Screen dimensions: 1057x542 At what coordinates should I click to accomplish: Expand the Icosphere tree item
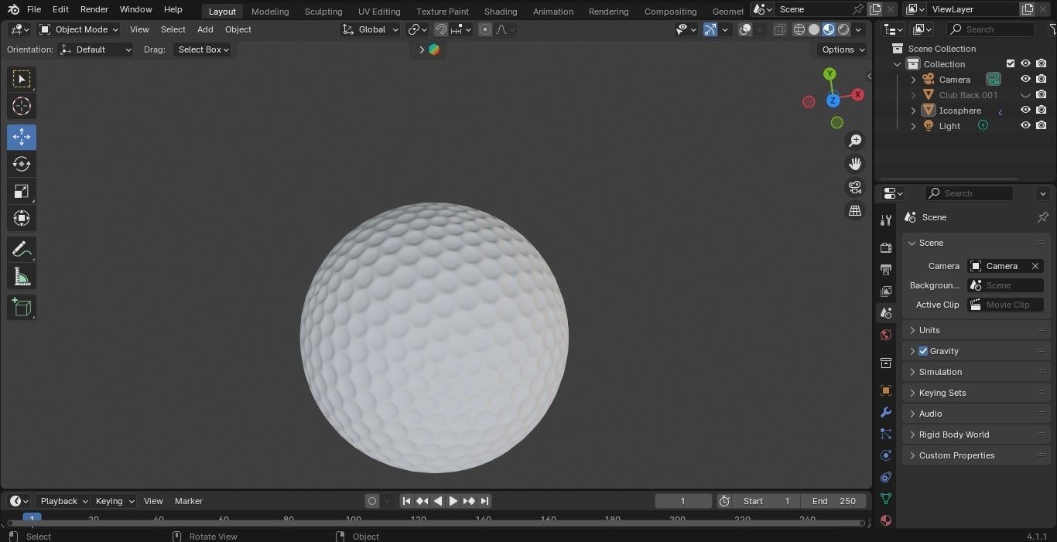click(913, 111)
